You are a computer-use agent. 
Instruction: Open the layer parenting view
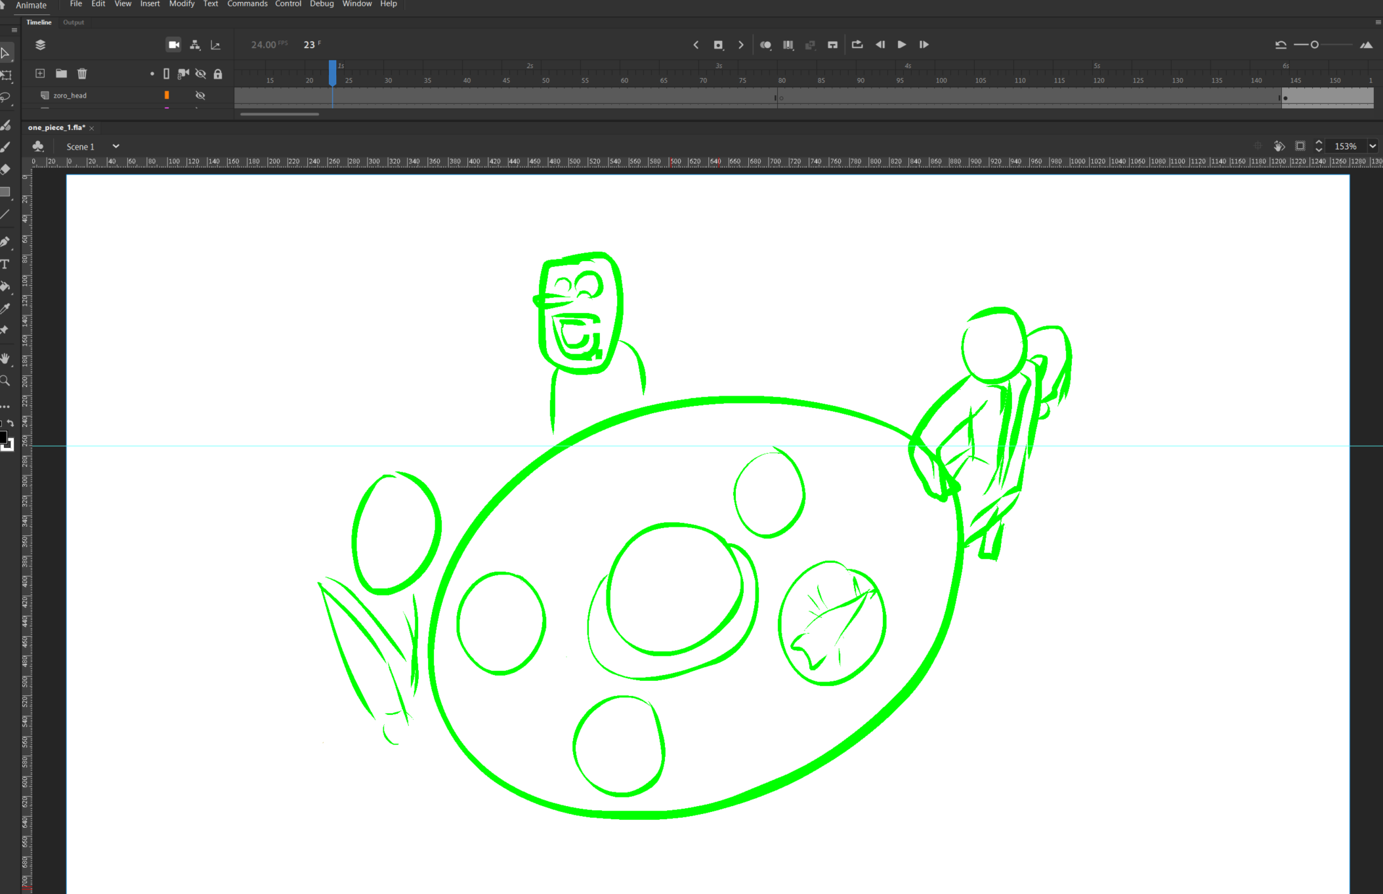(x=195, y=45)
